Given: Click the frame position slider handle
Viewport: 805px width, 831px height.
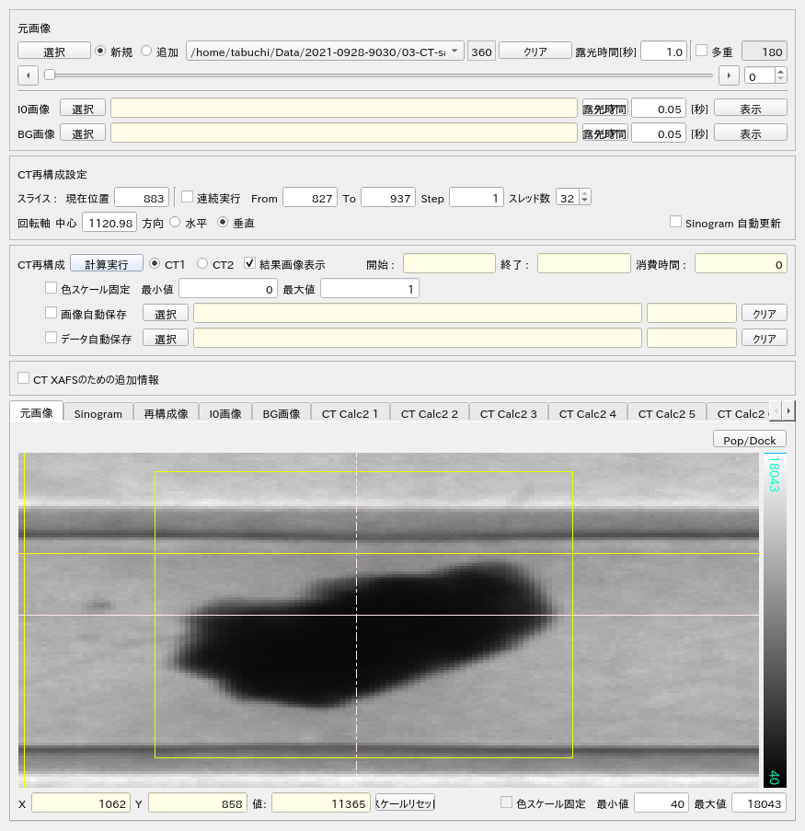Looking at the screenshot, I should (x=50, y=75).
